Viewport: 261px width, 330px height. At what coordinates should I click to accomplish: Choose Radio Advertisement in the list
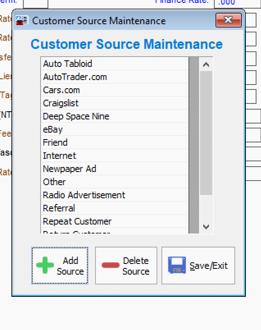point(115,195)
